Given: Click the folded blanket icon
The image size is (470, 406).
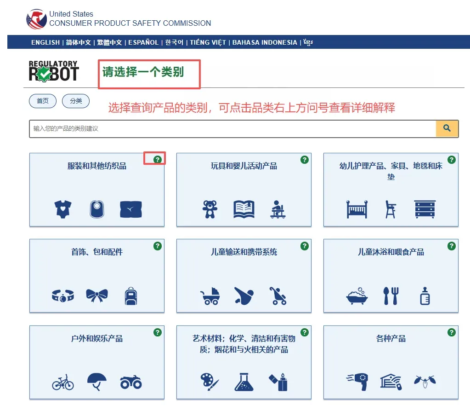Looking at the screenshot, I should pos(130,209).
